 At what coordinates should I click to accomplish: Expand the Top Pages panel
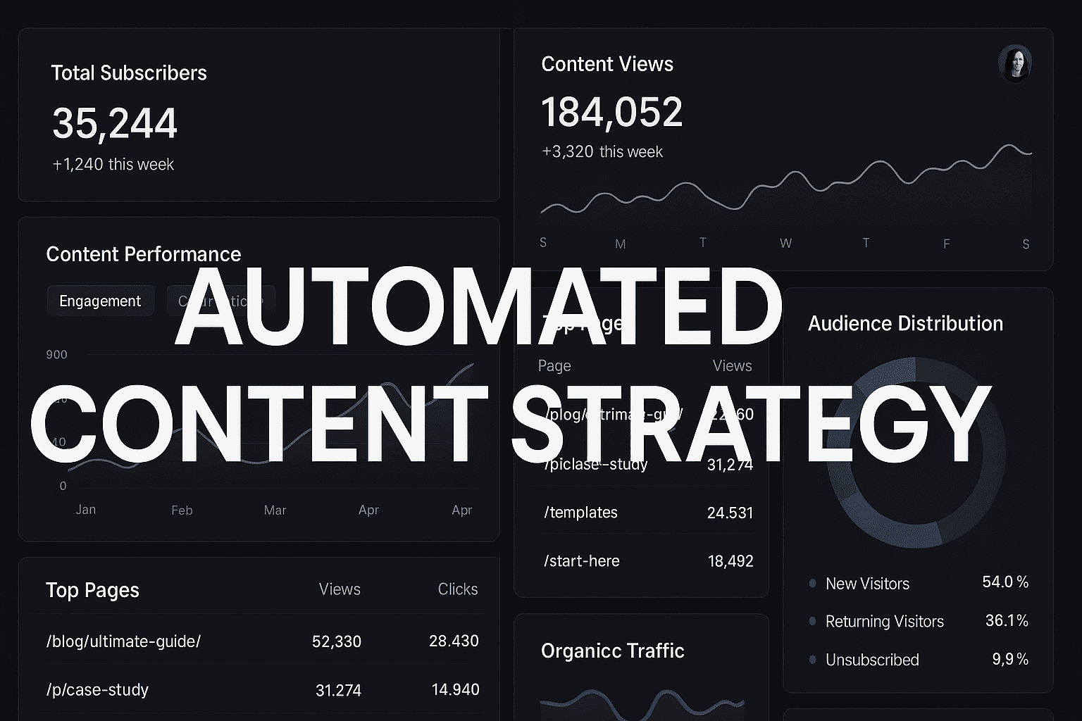tap(92, 591)
